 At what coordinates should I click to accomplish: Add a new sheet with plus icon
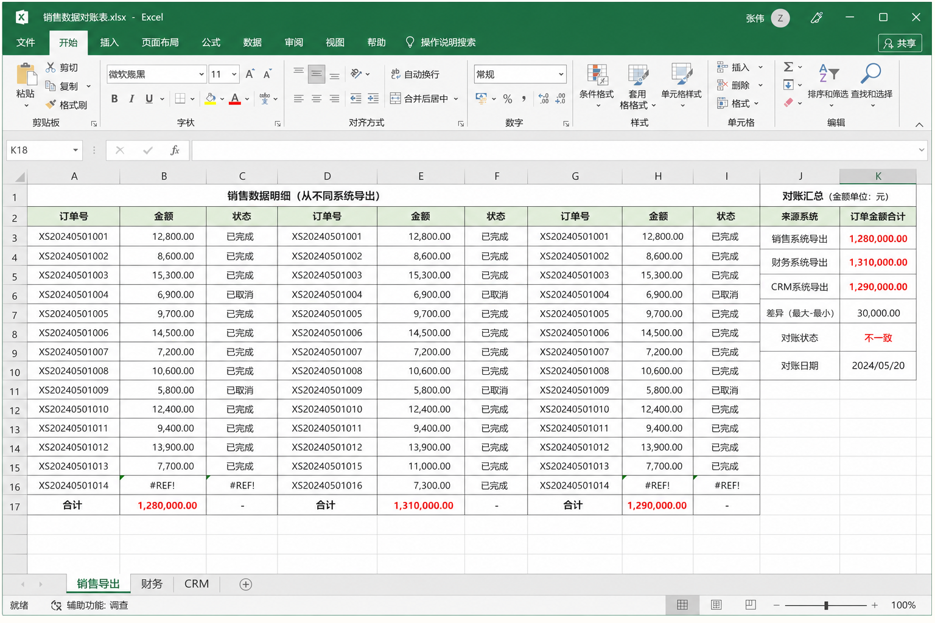click(246, 585)
